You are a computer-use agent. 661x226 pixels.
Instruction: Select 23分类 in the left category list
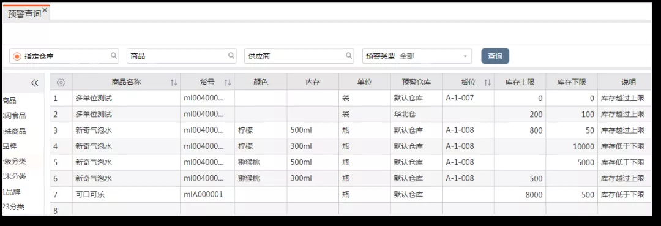pyautogui.click(x=13, y=206)
